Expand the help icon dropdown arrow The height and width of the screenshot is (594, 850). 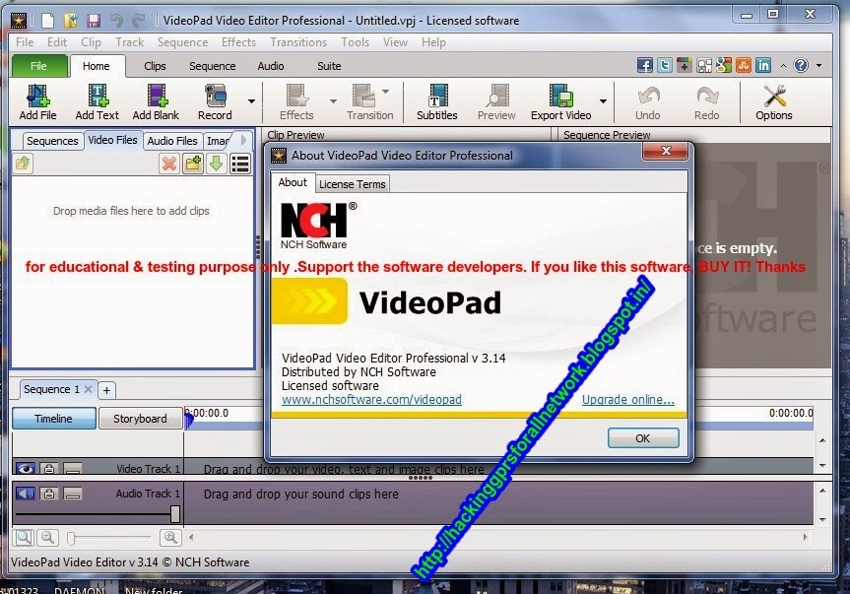click(819, 66)
